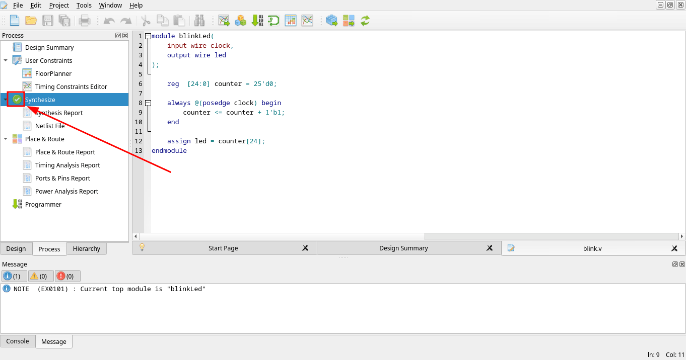This screenshot has width=686, height=360.
Task: Open the Window menu
Action: 110,5
